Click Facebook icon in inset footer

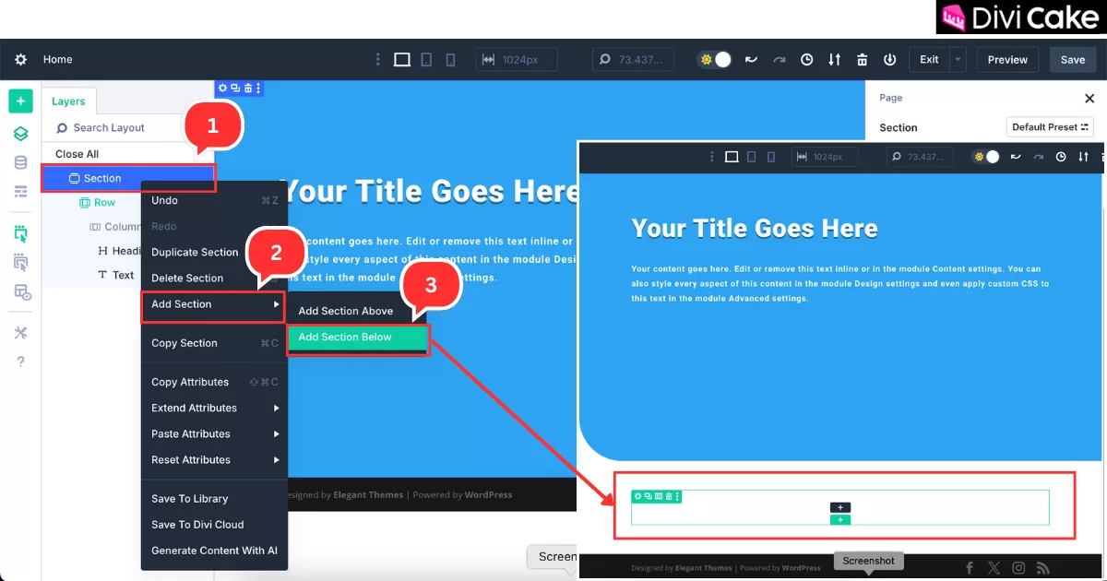pyautogui.click(x=969, y=568)
